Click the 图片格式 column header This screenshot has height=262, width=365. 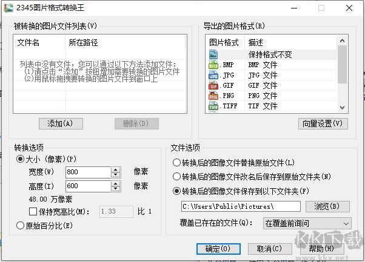click(224, 42)
